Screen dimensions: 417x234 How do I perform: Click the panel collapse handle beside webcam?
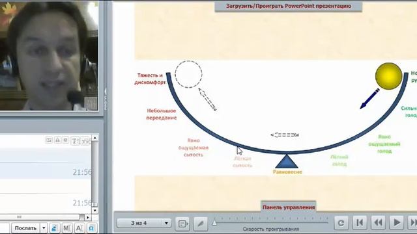pyautogui.click(x=106, y=99)
